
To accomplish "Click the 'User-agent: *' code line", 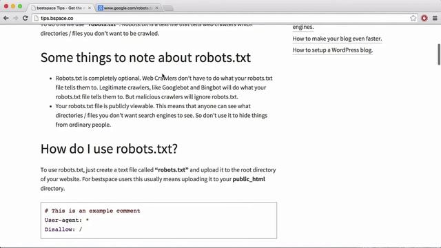I will click(x=67, y=220).
